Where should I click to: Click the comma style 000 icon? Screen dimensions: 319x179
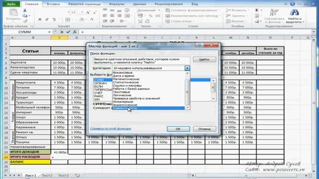(x=158, y=15)
